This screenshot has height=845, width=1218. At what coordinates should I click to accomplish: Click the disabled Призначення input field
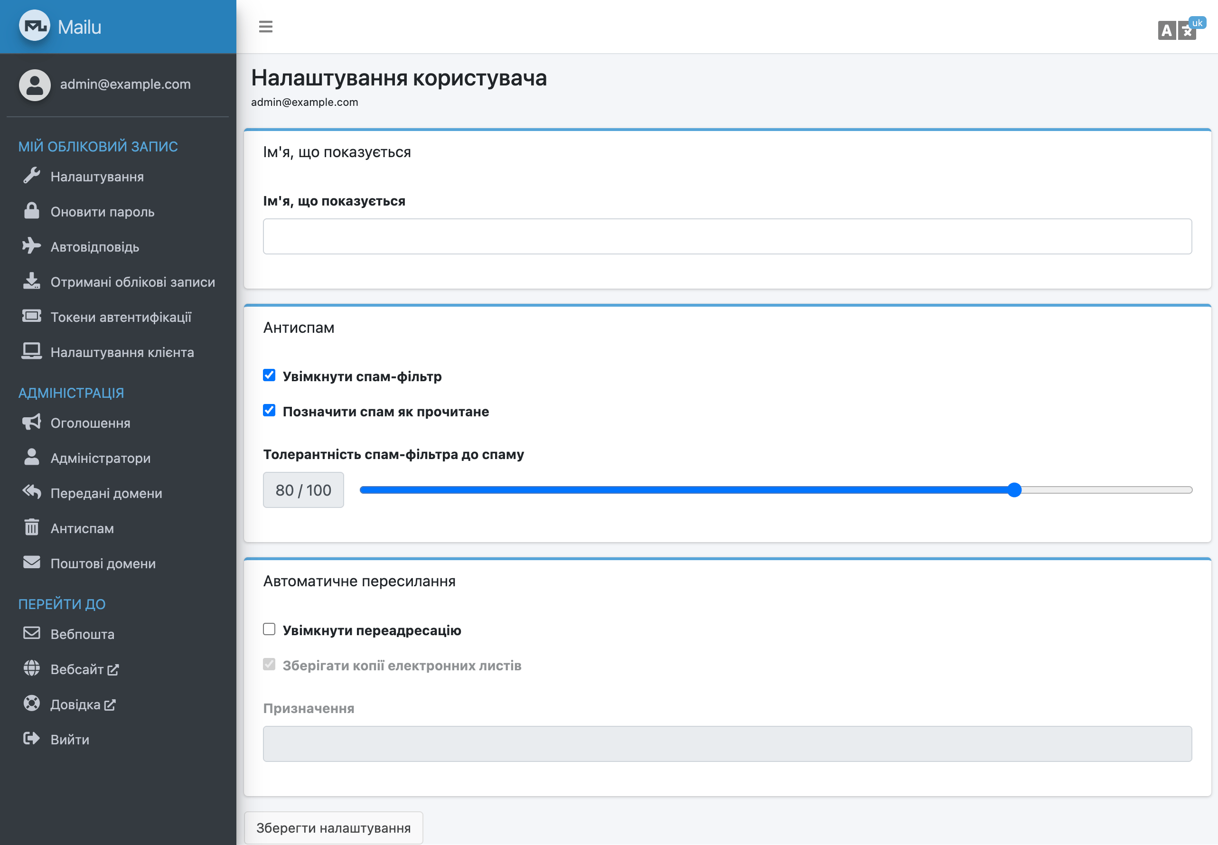[727, 743]
